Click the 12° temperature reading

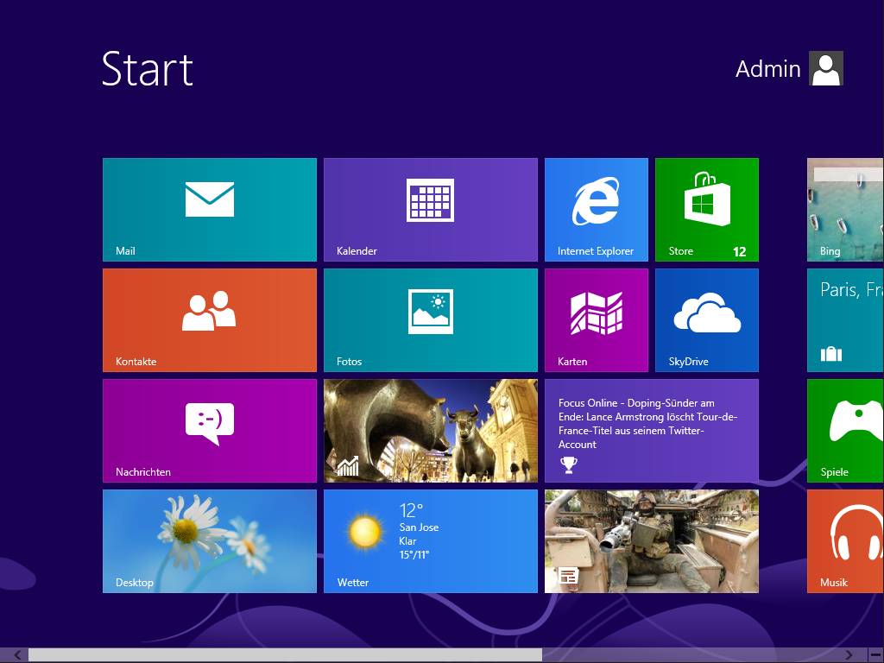[411, 511]
